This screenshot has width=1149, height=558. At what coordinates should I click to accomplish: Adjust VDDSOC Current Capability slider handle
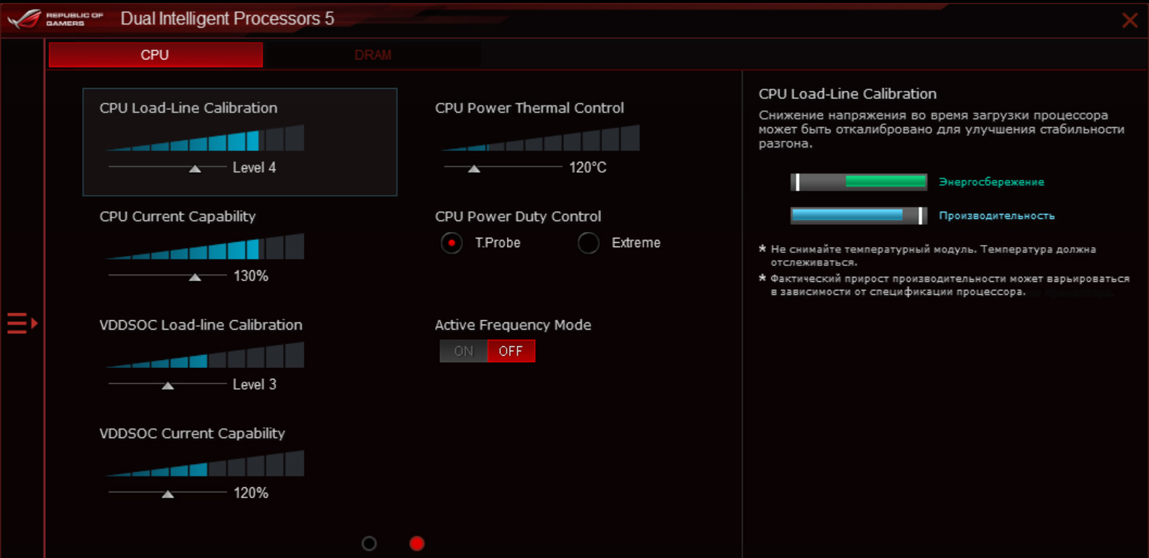(168, 494)
